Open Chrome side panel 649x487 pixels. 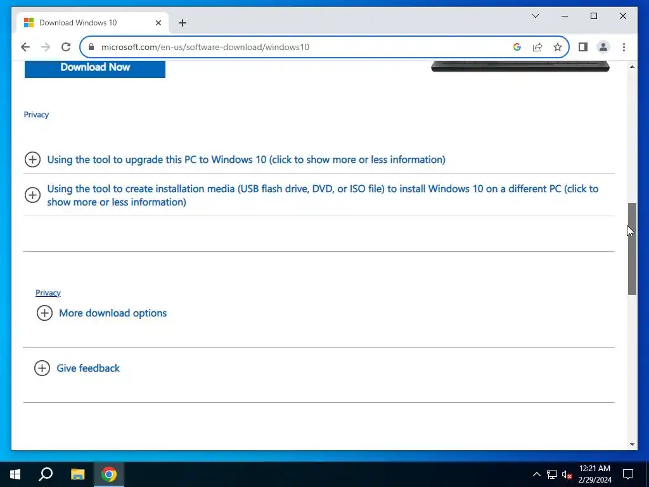[x=583, y=47]
